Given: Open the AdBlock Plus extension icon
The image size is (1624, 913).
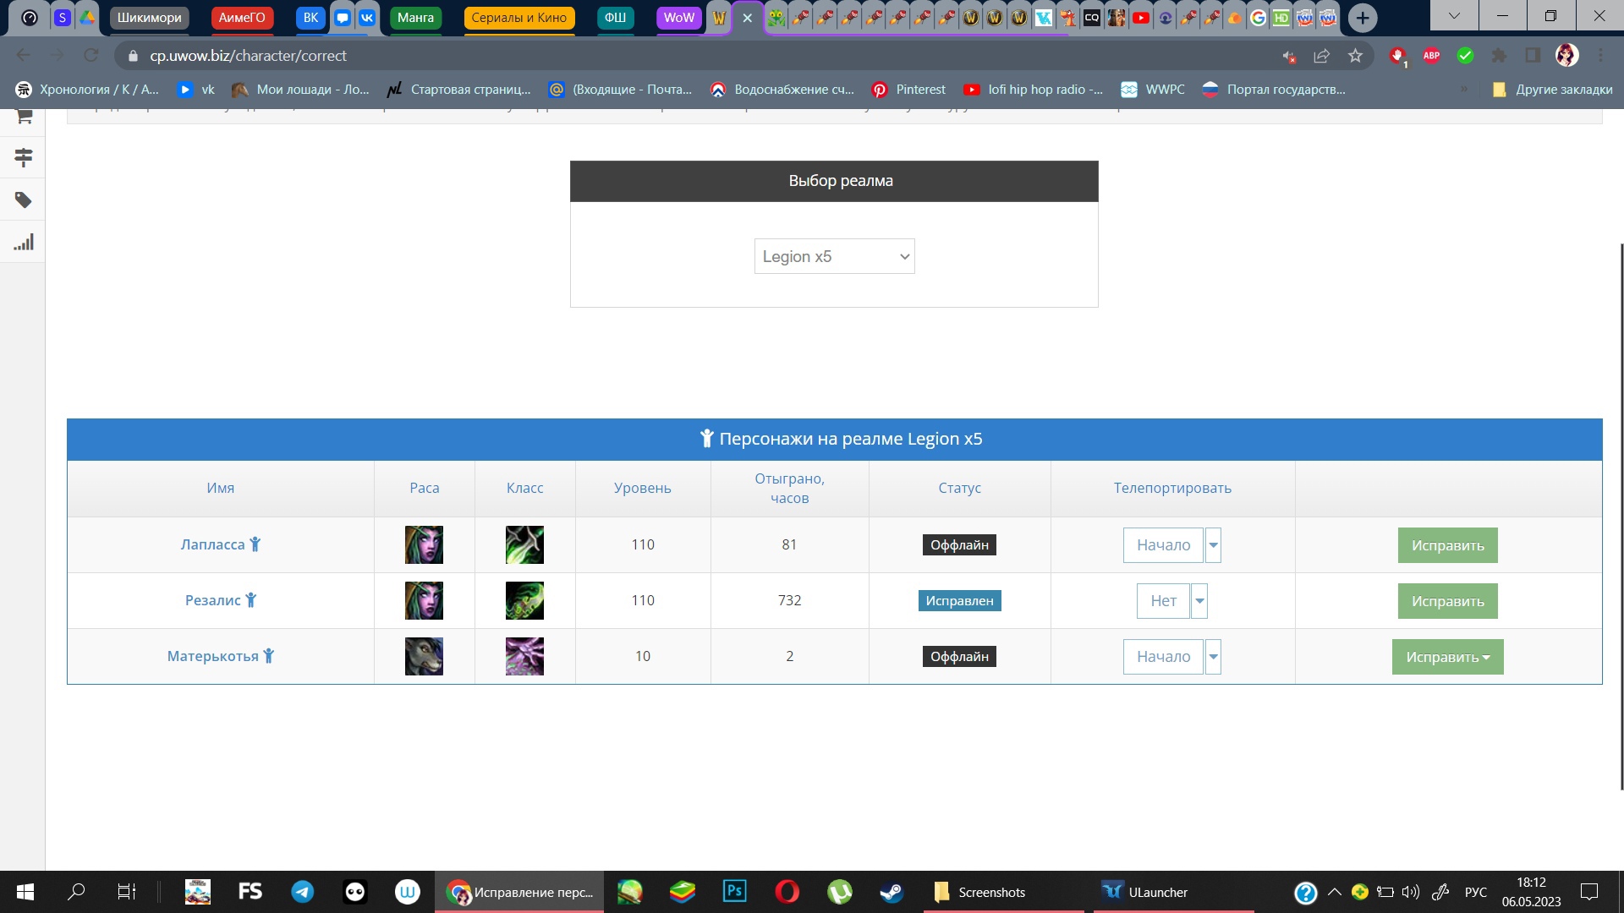Looking at the screenshot, I should pyautogui.click(x=1431, y=56).
